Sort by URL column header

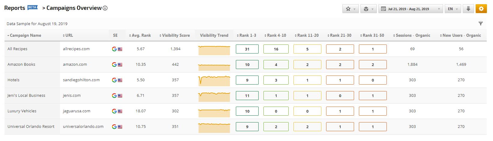pyautogui.click(x=68, y=35)
